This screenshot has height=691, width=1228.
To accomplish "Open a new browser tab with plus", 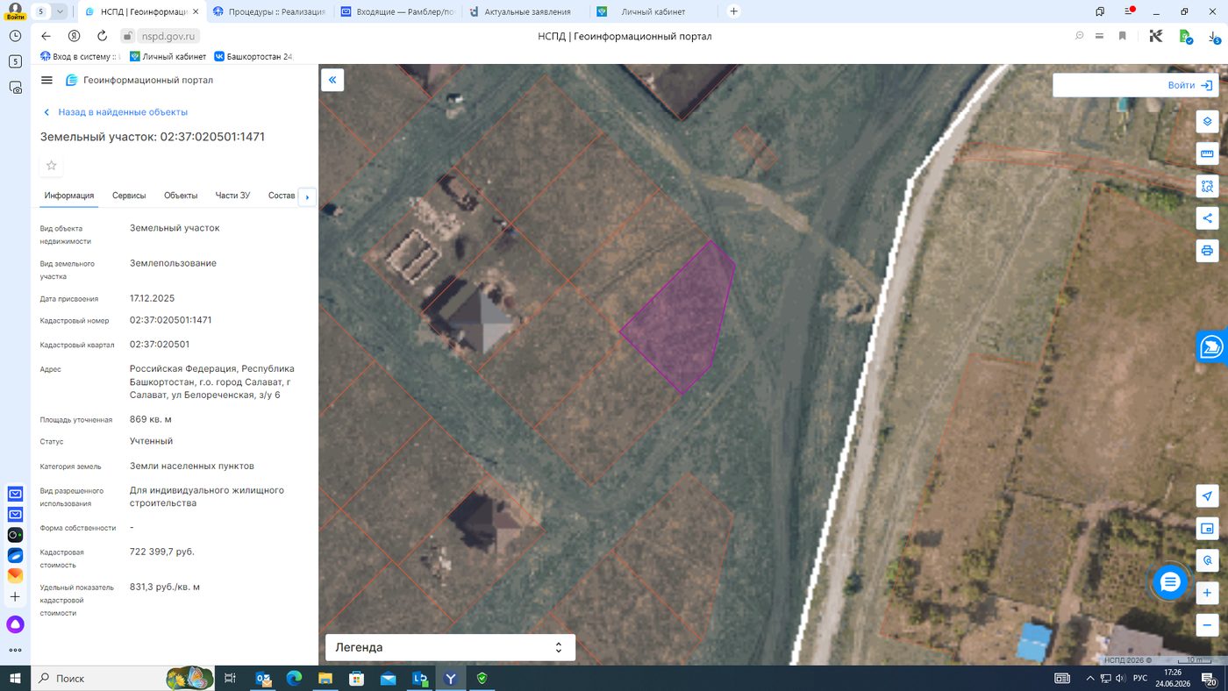I will pos(734,11).
